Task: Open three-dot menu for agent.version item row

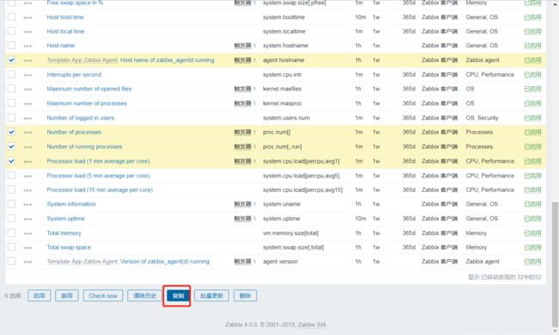Action: [x=28, y=262]
